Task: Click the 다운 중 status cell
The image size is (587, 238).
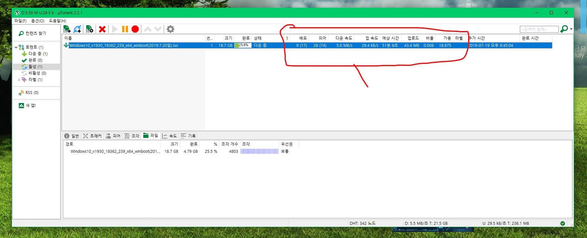Action: (260, 46)
